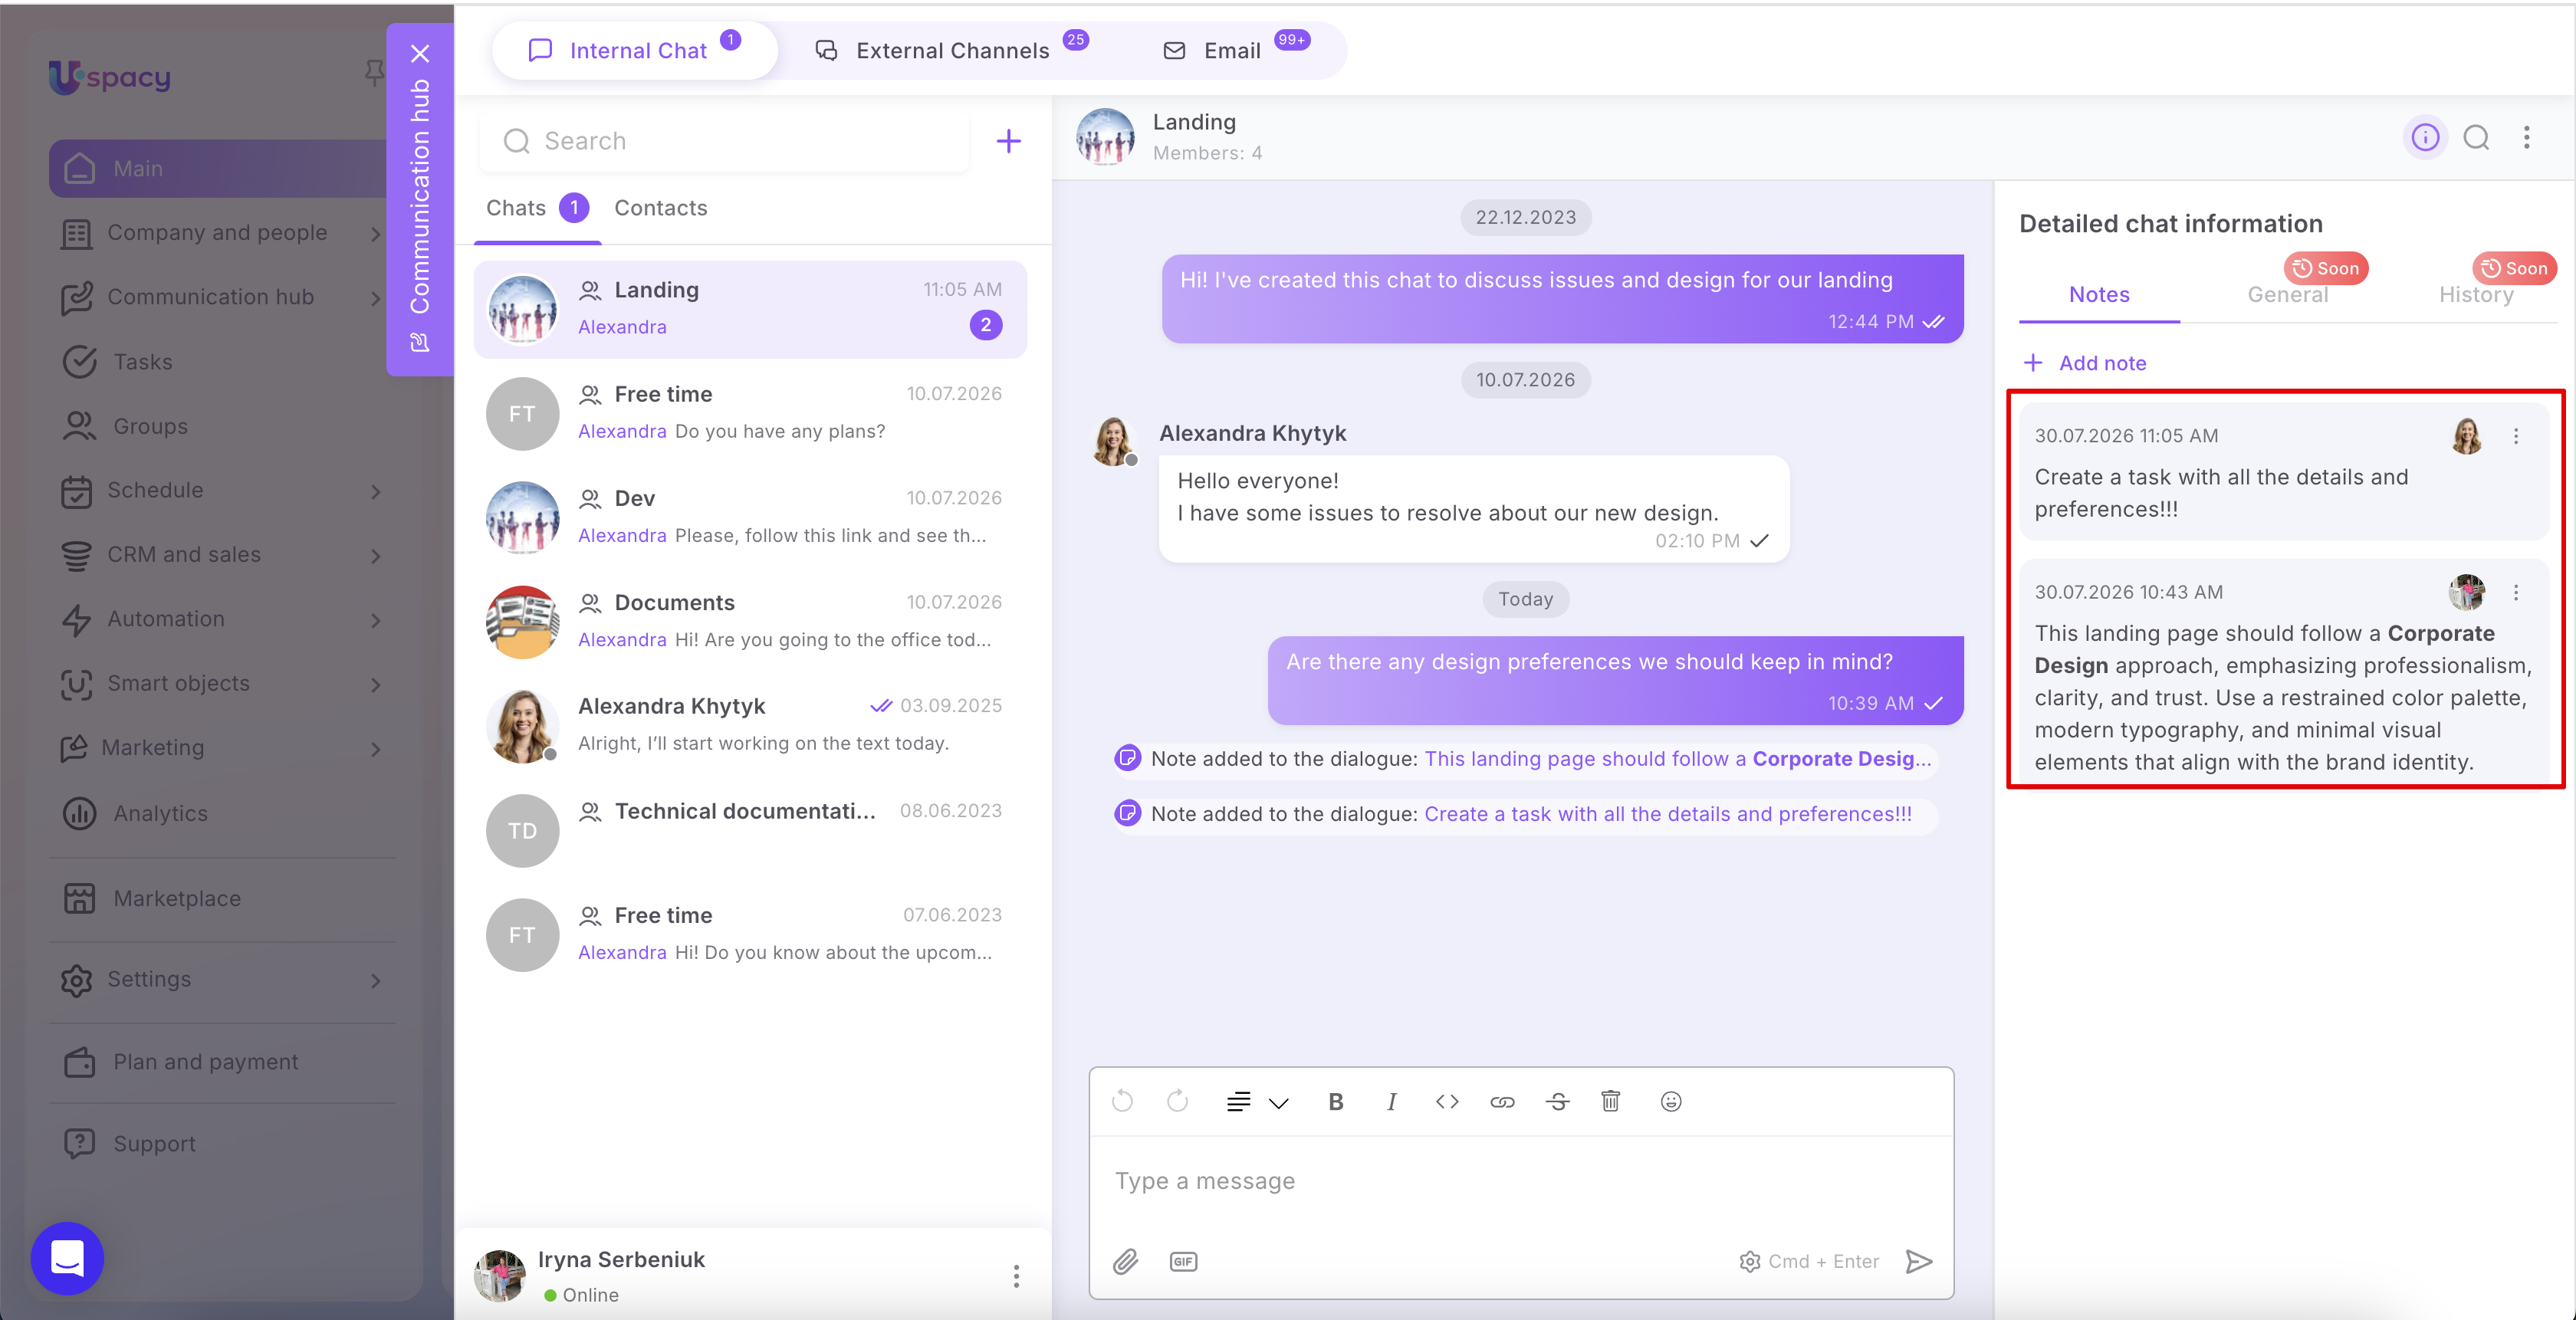Pin the sidebar with the pin icon
Screen dimensions: 2576x1320
374,72
